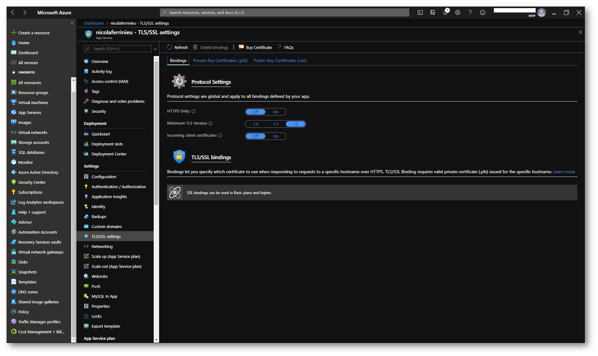Open Diagnose and solve problems
Screen dimensions: 598x356
pyautogui.click(x=118, y=101)
